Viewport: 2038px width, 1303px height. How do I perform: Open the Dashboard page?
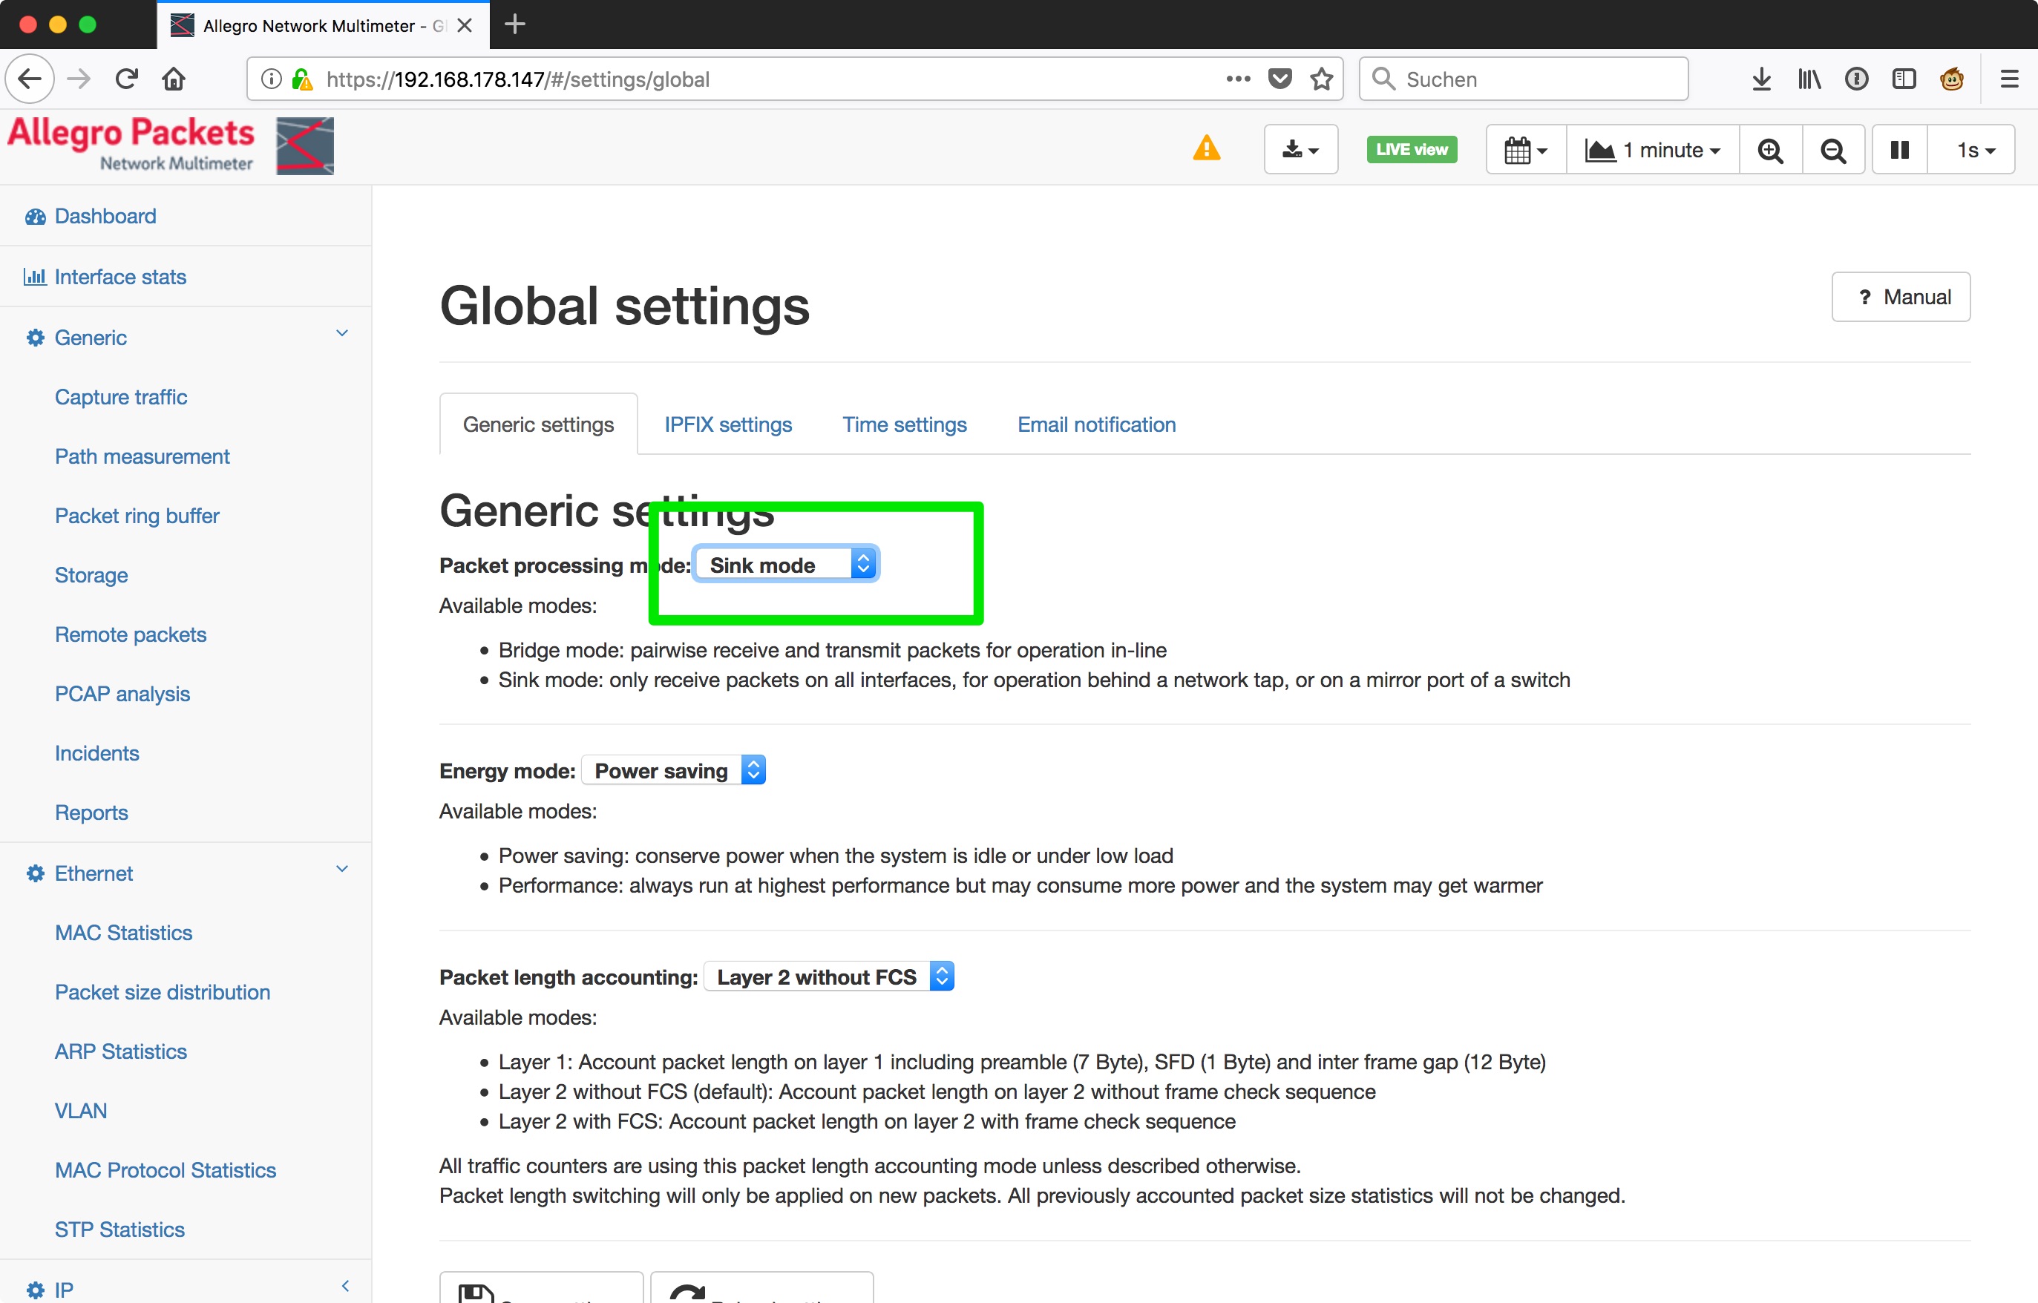(x=104, y=216)
